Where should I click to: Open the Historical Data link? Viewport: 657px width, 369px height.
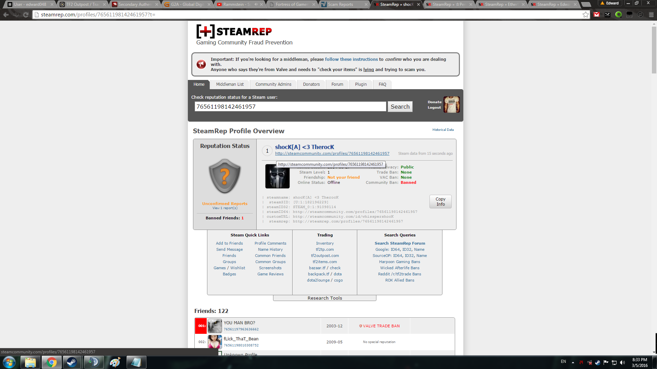443,130
